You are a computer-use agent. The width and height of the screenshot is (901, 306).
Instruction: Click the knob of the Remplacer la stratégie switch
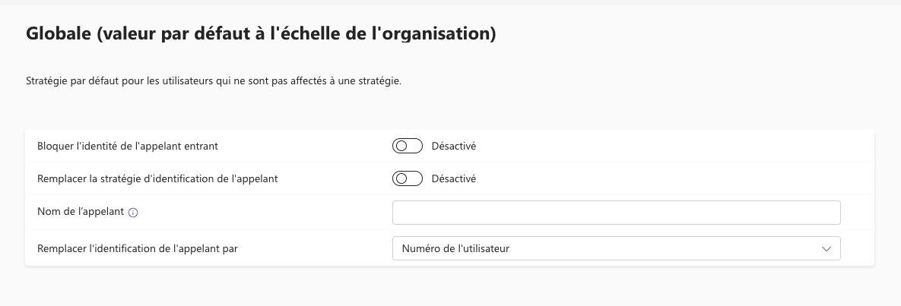401,178
